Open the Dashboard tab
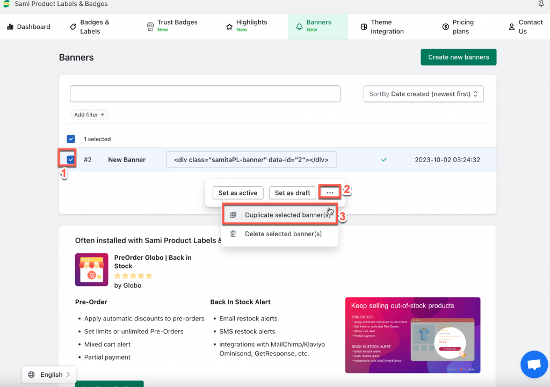Image resolution: width=550 pixels, height=387 pixels. pyautogui.click(x=29, y=27)
